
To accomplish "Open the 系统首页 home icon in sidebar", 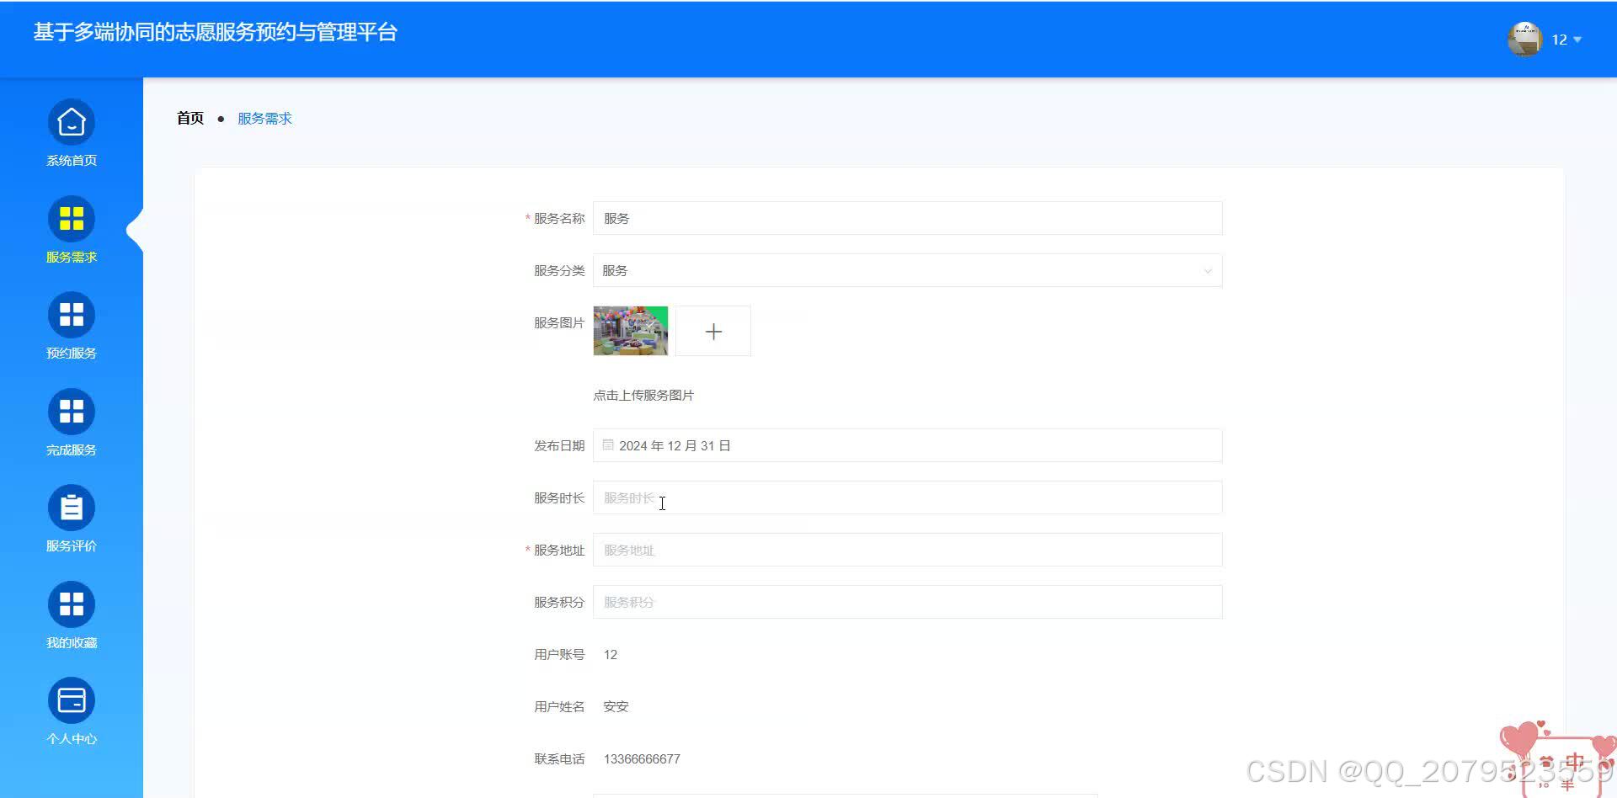I will click(x=72, y=123).
